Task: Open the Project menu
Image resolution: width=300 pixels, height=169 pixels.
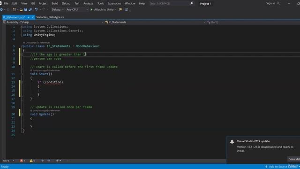Action: coord(43,3)
